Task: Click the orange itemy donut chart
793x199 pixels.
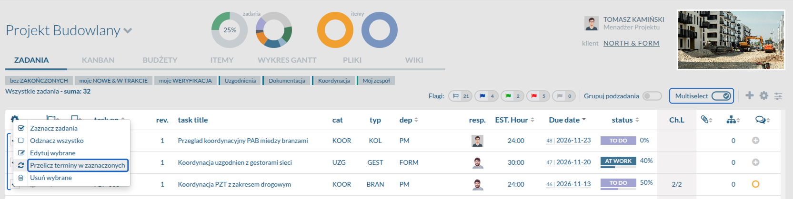Action: (x=335, y=30)
